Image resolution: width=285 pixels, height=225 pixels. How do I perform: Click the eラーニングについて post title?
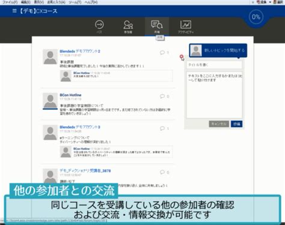75,138
